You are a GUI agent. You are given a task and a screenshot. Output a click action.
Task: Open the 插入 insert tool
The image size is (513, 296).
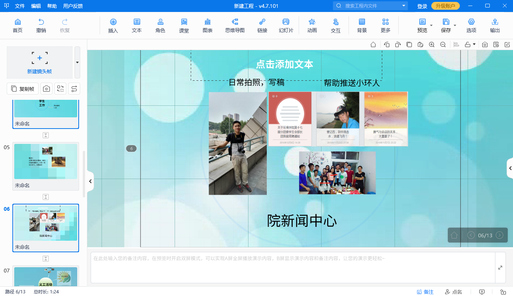point(113,25)
